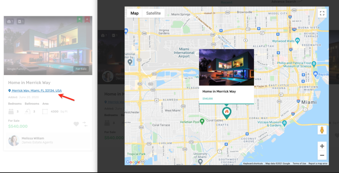The width and height of the screenshot is (339, 173).
Task: Click Report a map error link
Action: (318, 163)
